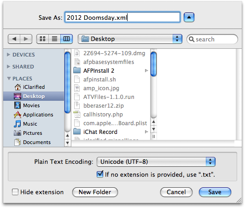Expand the SHARED section
This screenshot has height=208, width=245.
click(8, 67)
